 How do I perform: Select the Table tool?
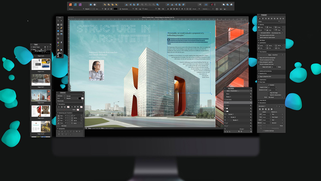[61, 25]
